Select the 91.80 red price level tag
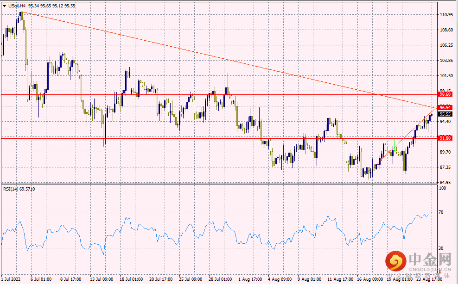The height and width of the screenshot is (284, 458). (x=445, y=138)
